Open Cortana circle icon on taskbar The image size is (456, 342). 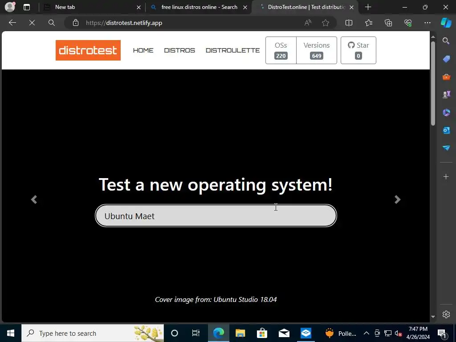(x=175, y=333)
